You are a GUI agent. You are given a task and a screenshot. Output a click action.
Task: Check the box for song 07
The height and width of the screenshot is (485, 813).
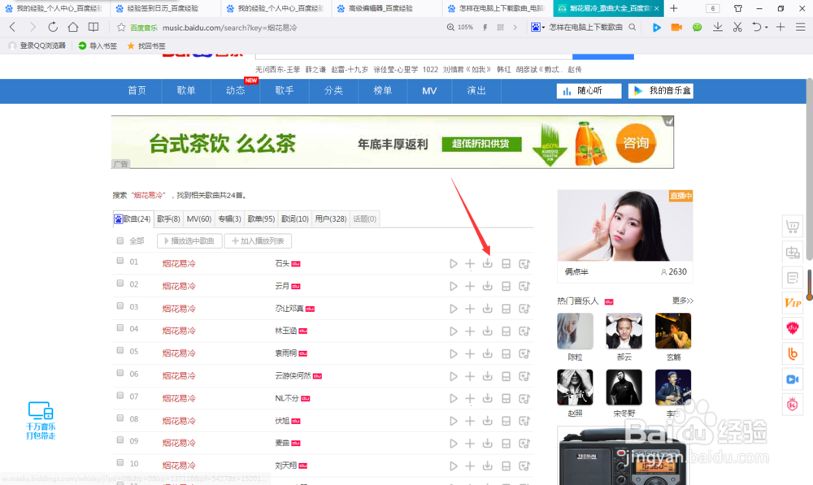[120, 396]
